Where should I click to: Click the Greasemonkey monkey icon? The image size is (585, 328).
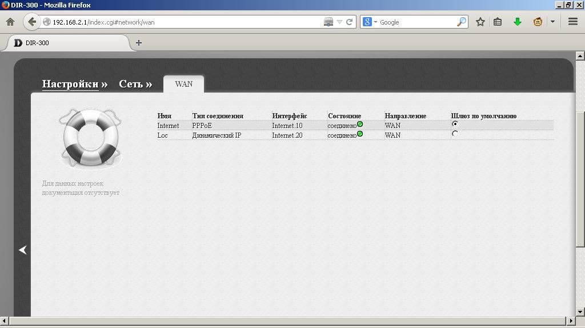538,22
